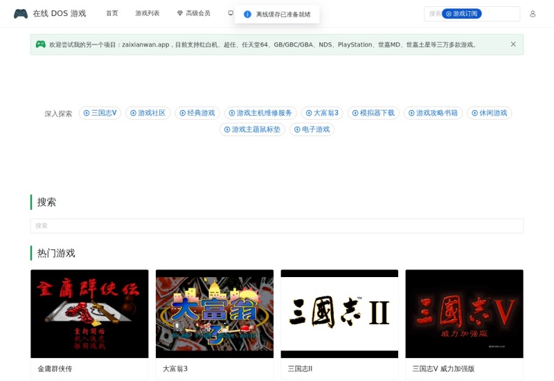Open the 三国志V 威力加强版 thumbnail

coord(464,314)
